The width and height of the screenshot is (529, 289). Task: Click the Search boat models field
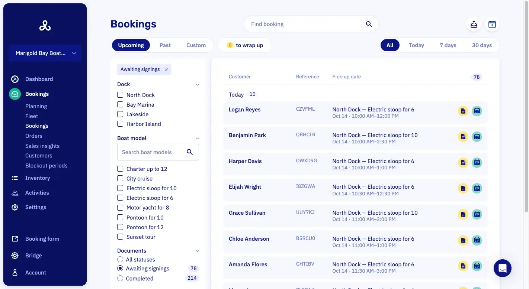[158, 152]
